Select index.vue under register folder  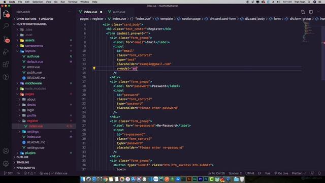coord(44,126)
